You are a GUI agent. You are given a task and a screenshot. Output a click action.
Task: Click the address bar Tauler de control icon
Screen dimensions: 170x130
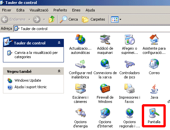click(x=17, y=28)
